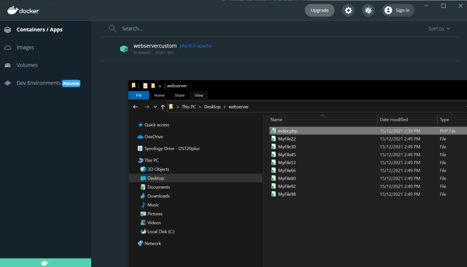Select This PC in navigation pane
This screenshot has height=267, width=467.
(151, 160)
